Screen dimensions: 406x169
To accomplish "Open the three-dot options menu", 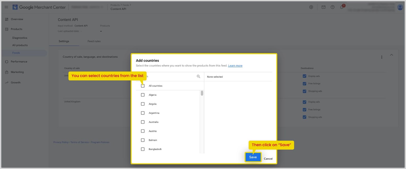I will 382,57.
